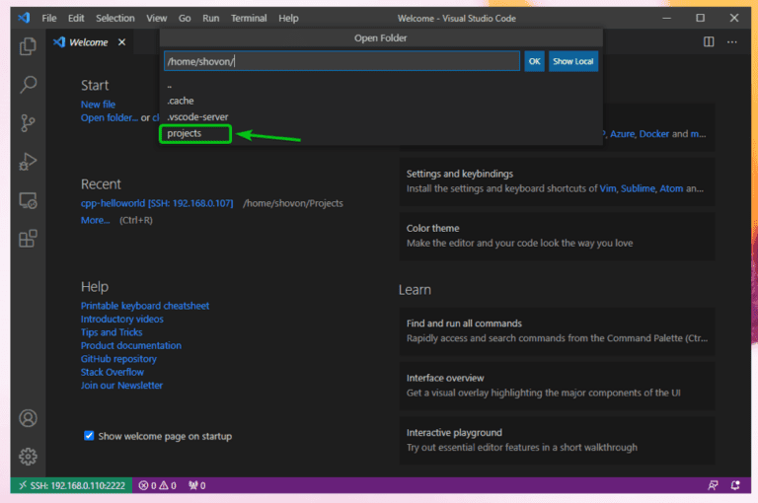Click OK in Open Folder dialog
This screenshot has height=503, width=758.
534,61
